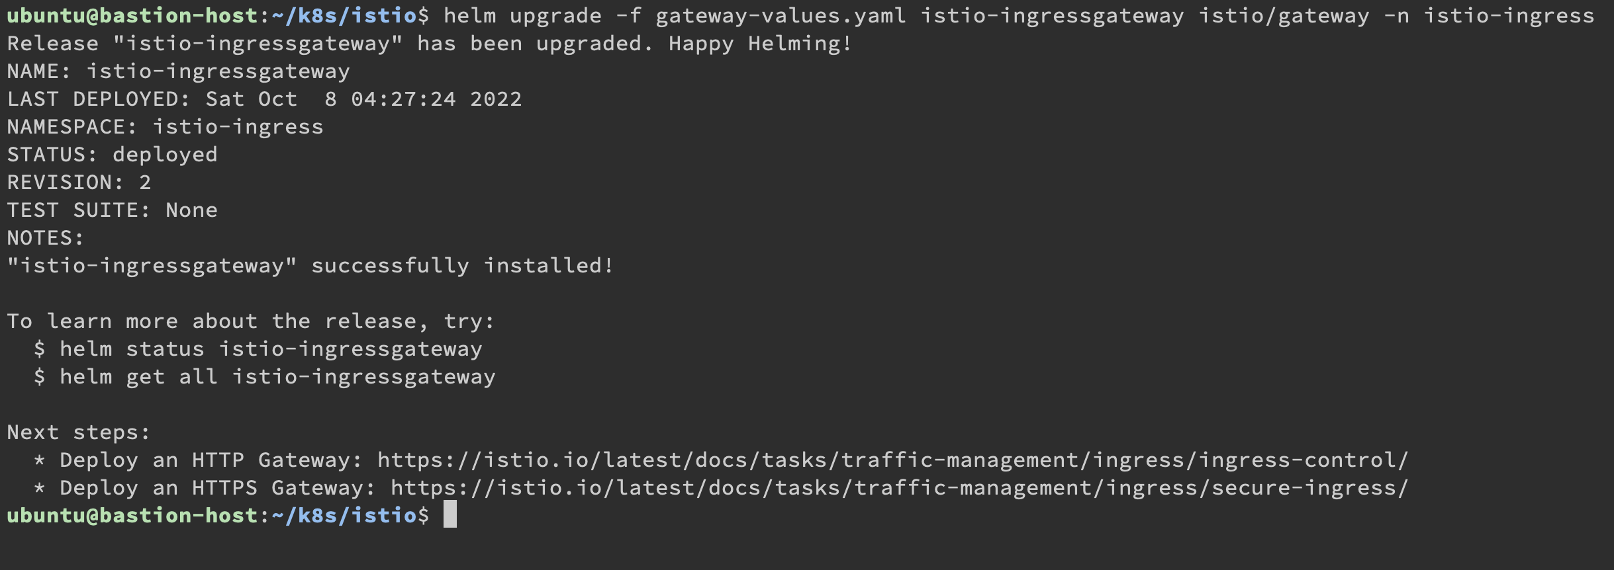
Task: Click the 'LAST DEPLOYED' timestamp line
Action: (264, 99)
